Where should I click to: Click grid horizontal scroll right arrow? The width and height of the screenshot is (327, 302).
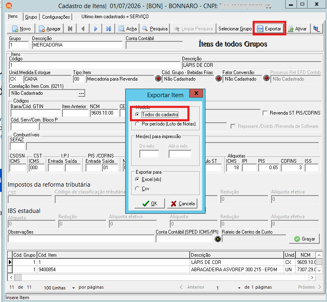[312, 277]
